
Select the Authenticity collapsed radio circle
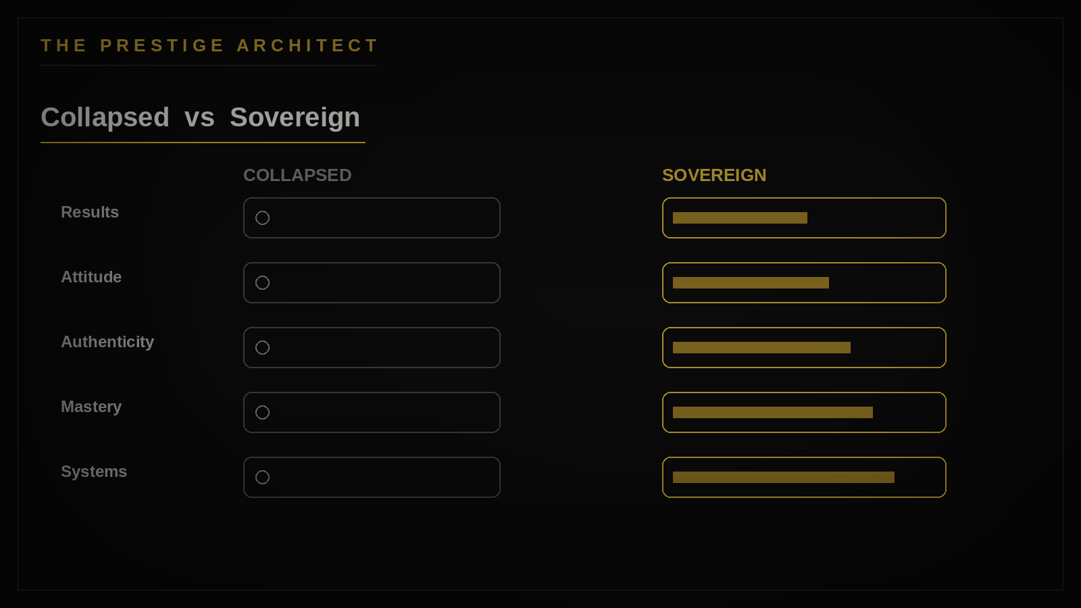pyautogui.click(x=263, y=348)
